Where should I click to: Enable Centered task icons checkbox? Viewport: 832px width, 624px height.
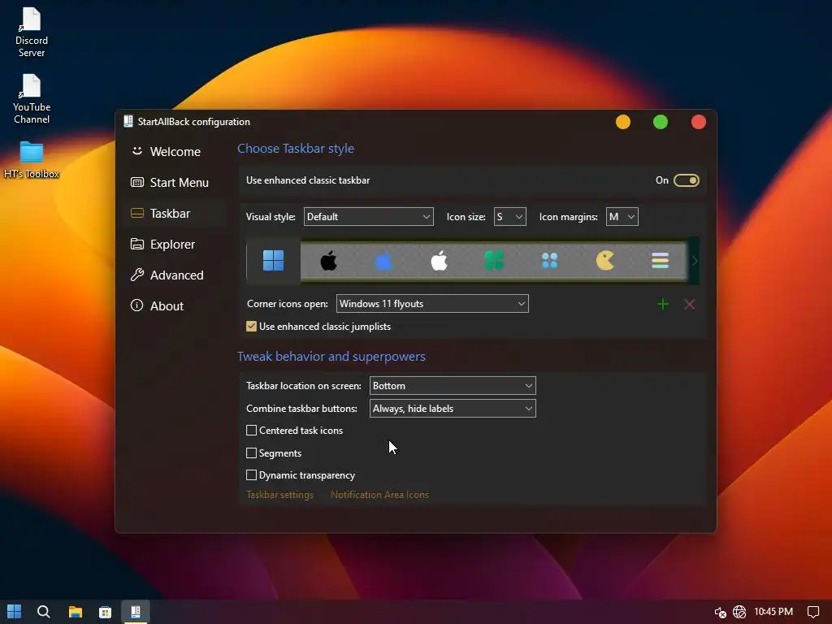click(x=252, y=431)
